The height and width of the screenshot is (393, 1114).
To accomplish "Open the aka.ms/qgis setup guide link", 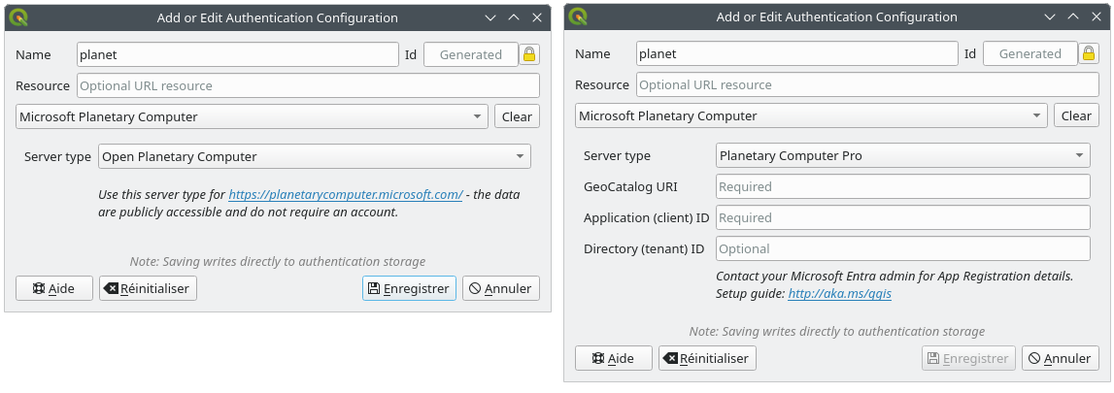I will click(x=840, y=293).
